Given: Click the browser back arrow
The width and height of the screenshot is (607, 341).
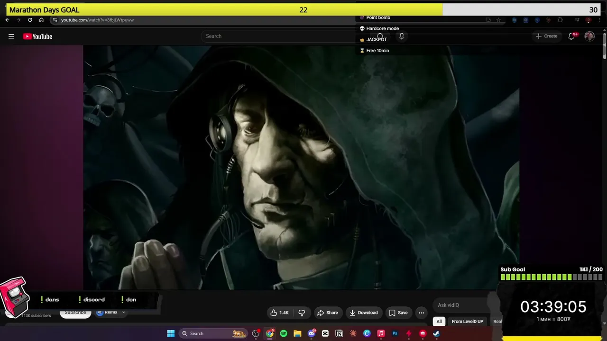Looking at the screenshot, I should (7, 20).
